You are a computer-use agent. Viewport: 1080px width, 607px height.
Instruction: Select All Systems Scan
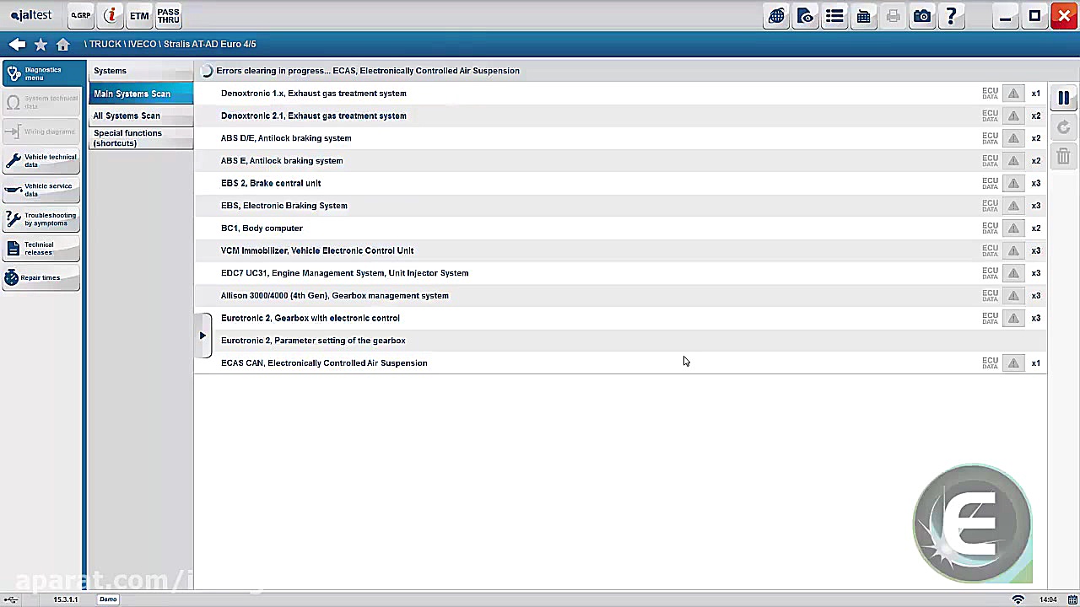pyautogui.click(x=140, y=115)
